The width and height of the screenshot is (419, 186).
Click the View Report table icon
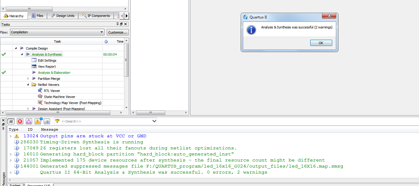(34, 66)
